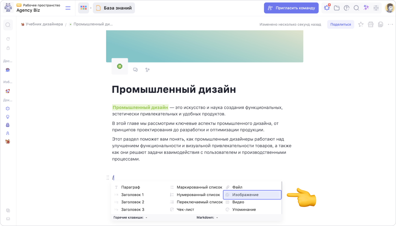Screen dimensions: 396x226
Task: Click the Поделиться button
Action: click(x=341, y=24)
